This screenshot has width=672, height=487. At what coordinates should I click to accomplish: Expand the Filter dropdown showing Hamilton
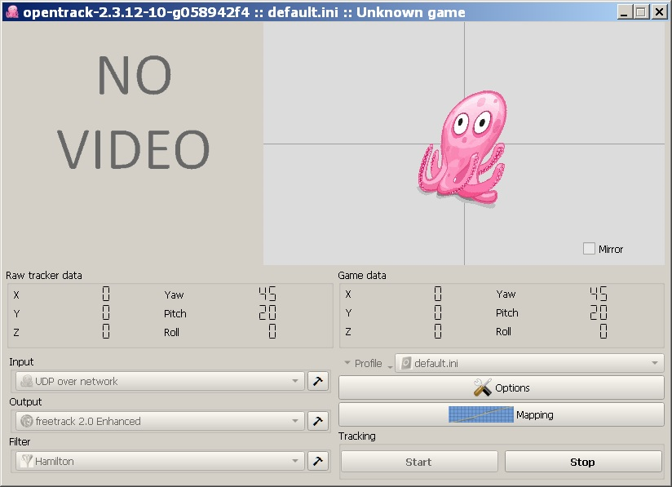pyautogui.click(x=297, y=461)
